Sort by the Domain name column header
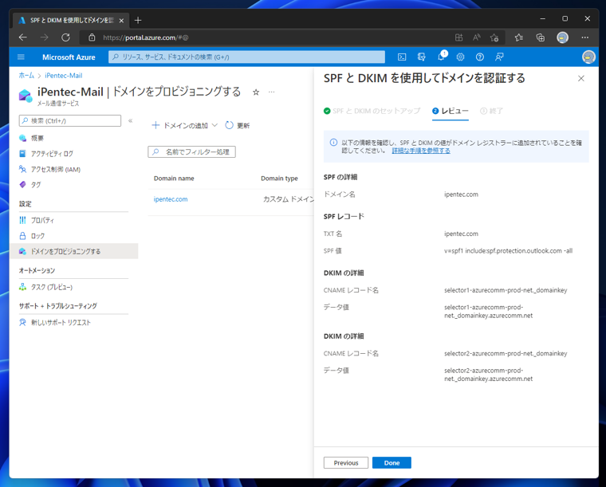The height and width of the screenshot is (487, 606). 174,179
